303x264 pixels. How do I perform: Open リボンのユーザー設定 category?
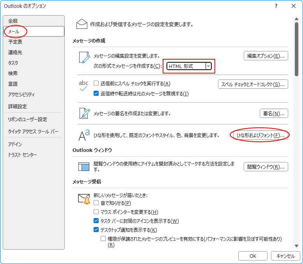tap(34, 120)
